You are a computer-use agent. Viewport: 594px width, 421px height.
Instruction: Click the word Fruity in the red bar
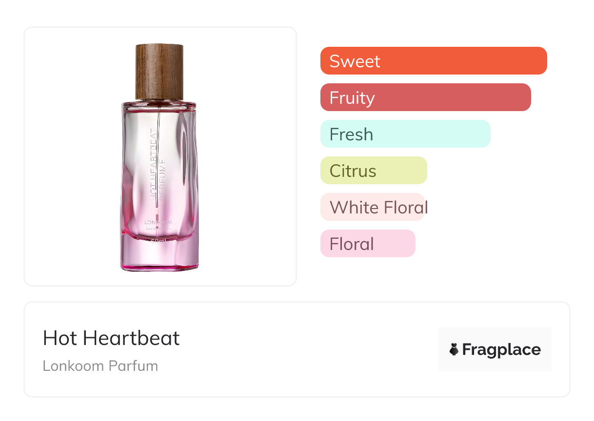352,97
